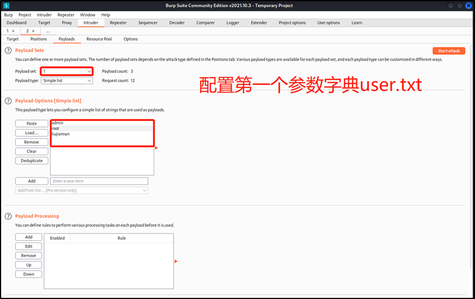Open the Positions sub-tab

coord(38,39)
